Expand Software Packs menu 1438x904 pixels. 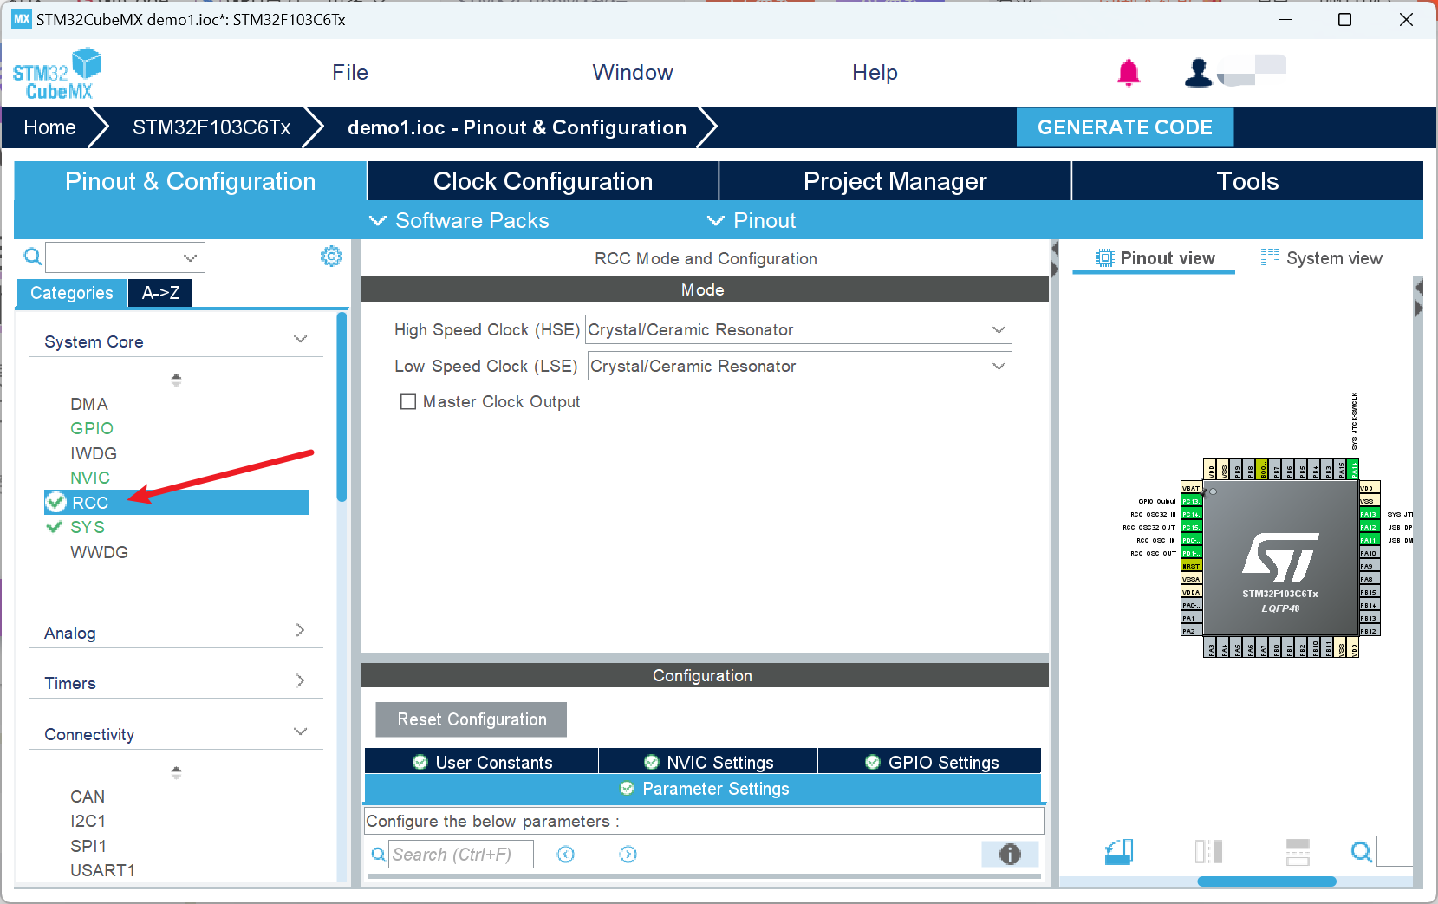459,220
